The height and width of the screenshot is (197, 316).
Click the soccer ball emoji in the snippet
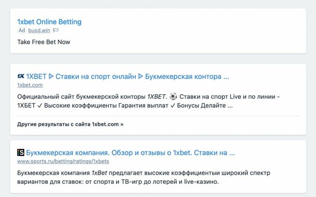tap(173, 97)
